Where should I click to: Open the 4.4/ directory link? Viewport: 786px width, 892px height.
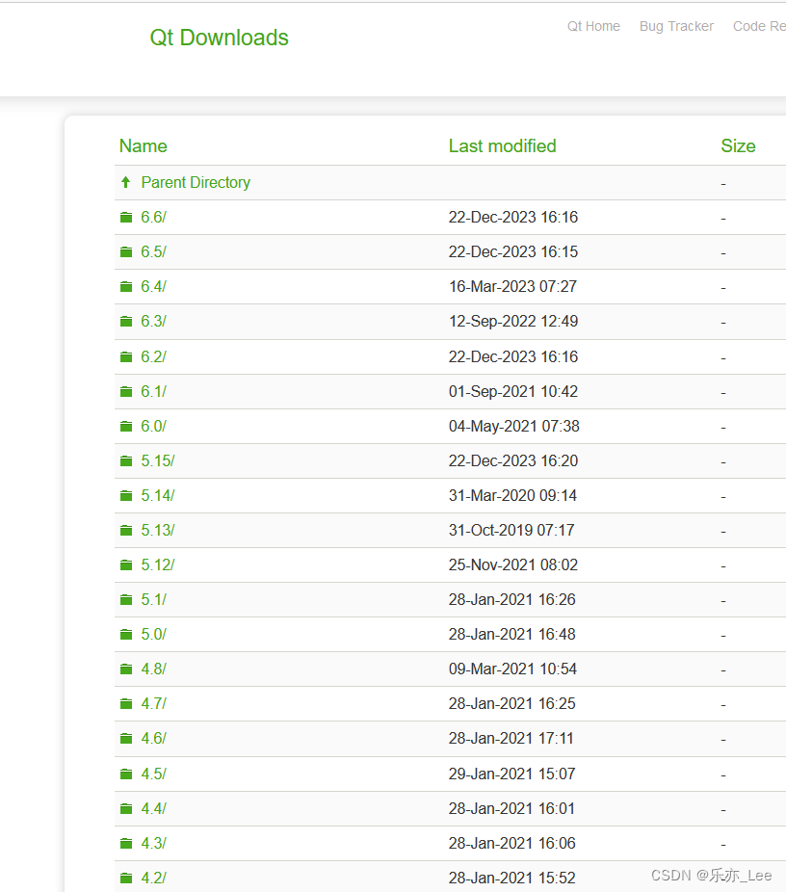pyautogui.click(x=153, y=809)
